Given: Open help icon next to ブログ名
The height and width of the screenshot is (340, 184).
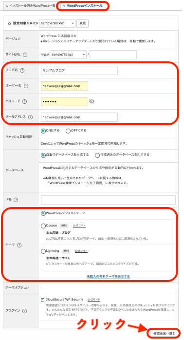Looking at the screenshot, I should click(x=22, y=70).
